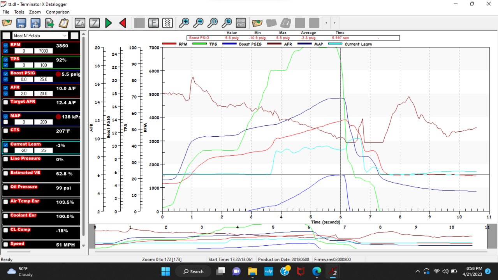Click the plain gray square toolbar button before E
This screenshot has width=498, height=280.
click(139, 23)
